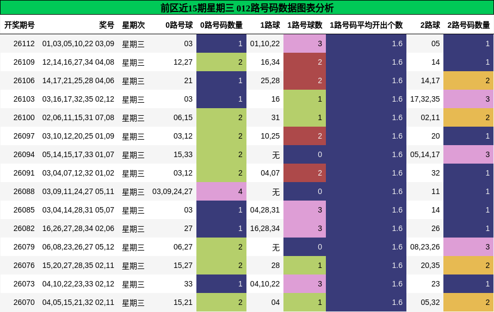Select the 开奖期号 column header
Viewport: 494px width, 312px height.
point(20,25)
